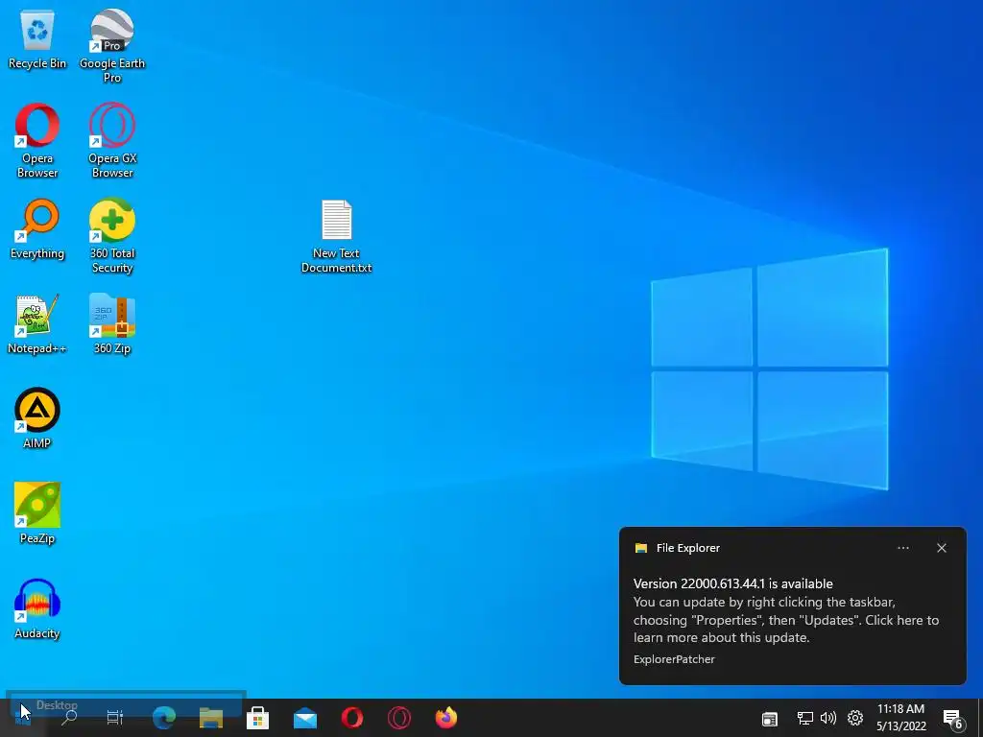Screen dimensions: 983x737
Task: Click 'Version 22000.613.44.1 is available' heading
Action: coord(732,583)
